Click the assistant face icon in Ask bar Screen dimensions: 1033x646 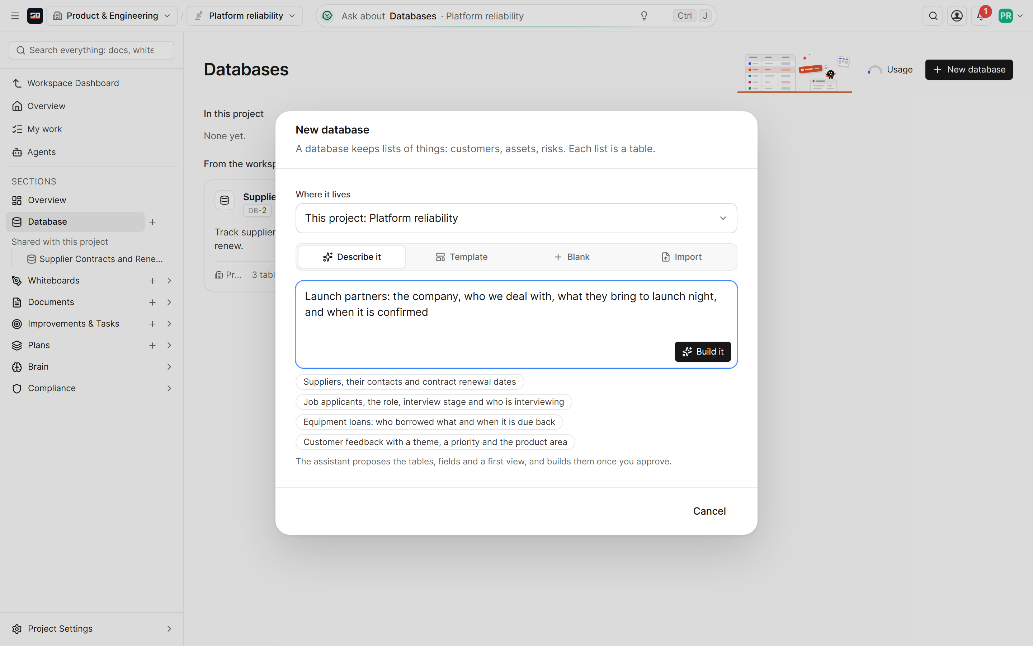pos(327,16)
